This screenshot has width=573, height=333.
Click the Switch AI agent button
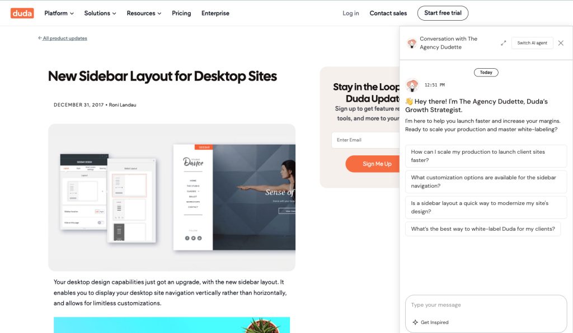coord(532,43)
